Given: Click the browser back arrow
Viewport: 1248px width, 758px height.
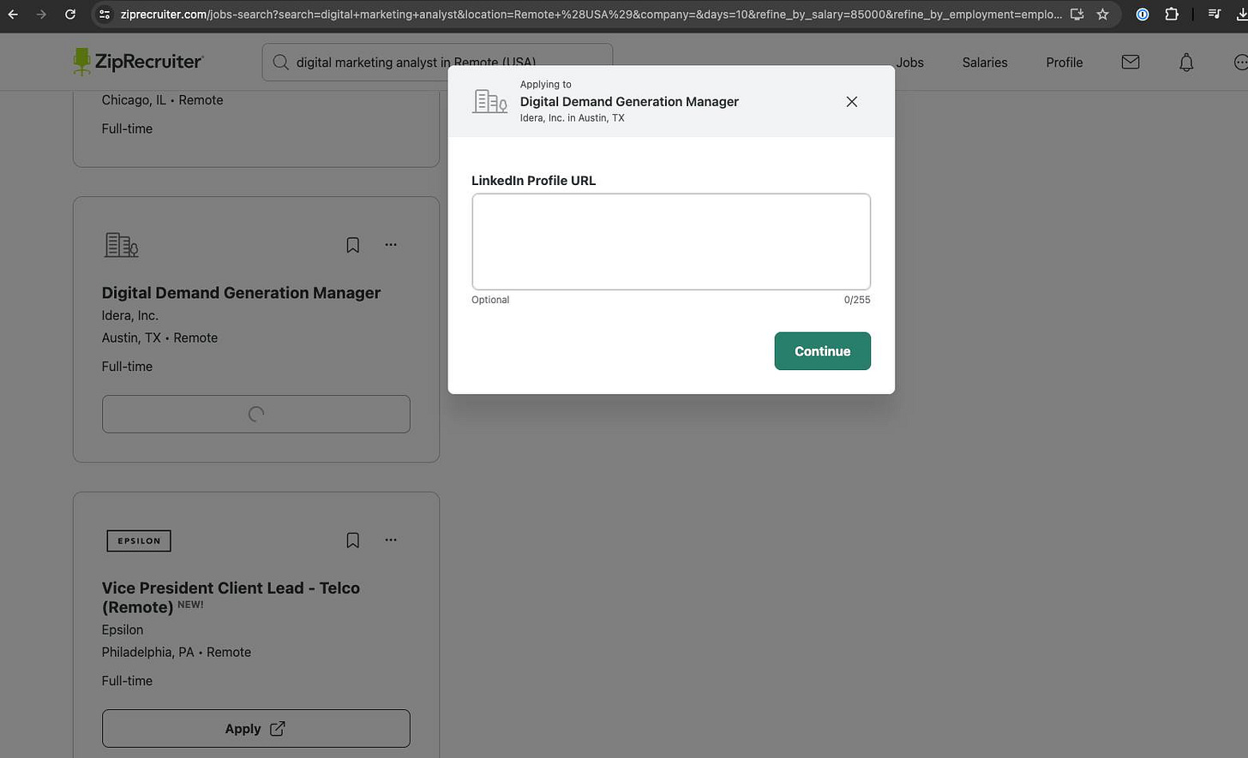Looking at the screenshot, I should 13,15.
